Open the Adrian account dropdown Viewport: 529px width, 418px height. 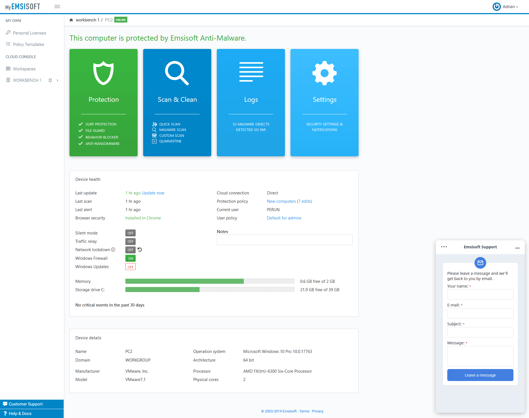(510, 7)
